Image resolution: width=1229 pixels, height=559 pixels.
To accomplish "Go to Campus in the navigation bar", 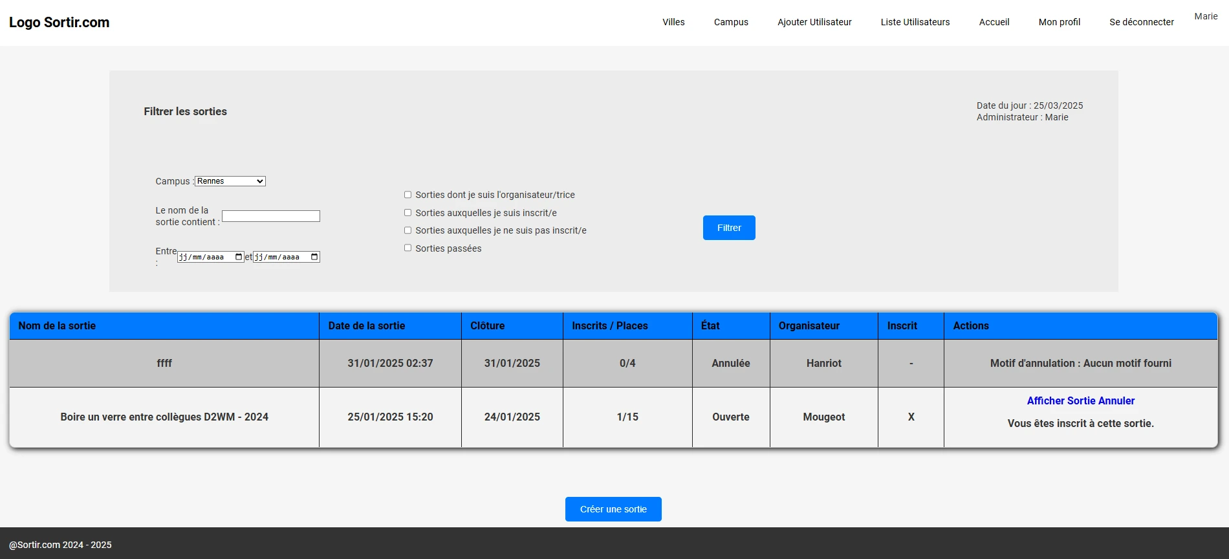I will (731, 22).
